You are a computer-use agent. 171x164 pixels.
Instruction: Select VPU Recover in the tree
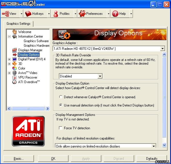click(28, 77)
